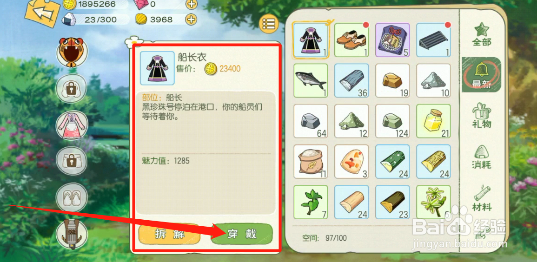The image size is (537, 262).
Task: Select the fish inventory item
Action: [x=311, y=80]
